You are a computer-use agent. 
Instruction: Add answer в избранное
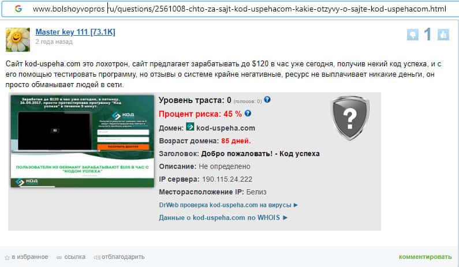coord(30,257)
